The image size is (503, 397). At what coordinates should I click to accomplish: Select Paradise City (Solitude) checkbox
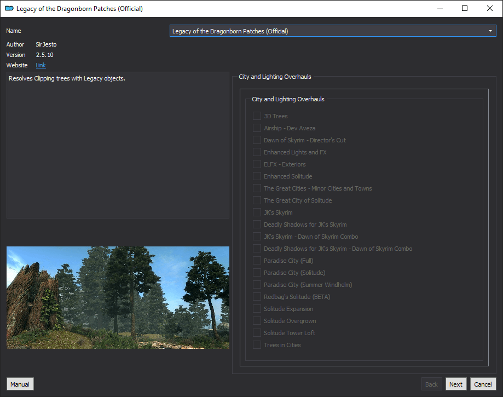(x=257, y=272)
